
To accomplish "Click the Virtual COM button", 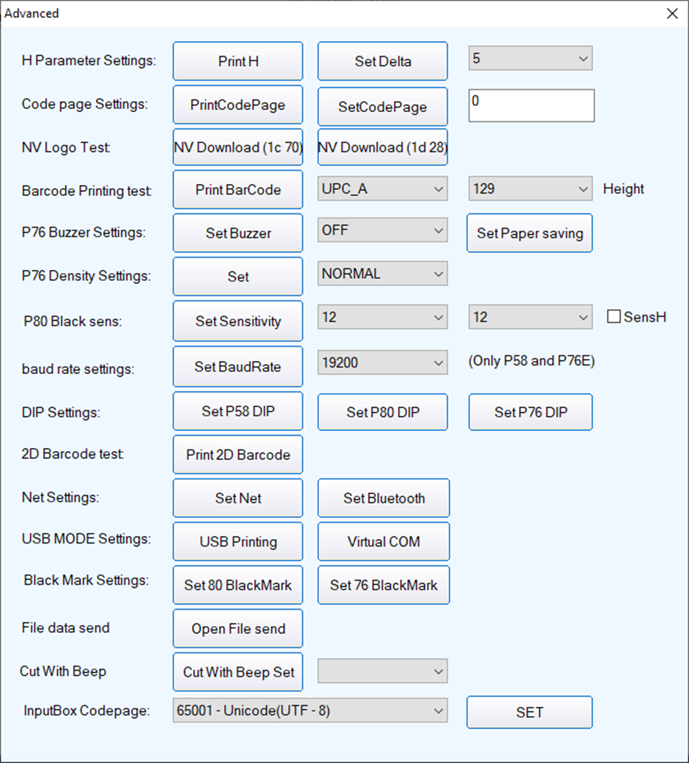I will [384, 542].
